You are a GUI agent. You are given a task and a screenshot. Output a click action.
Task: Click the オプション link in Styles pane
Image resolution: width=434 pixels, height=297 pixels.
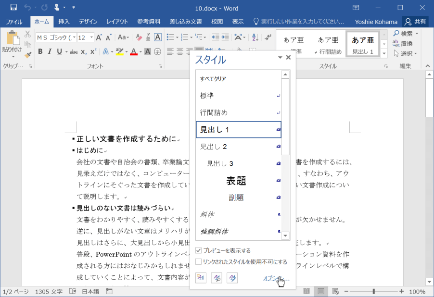(275, 278)
